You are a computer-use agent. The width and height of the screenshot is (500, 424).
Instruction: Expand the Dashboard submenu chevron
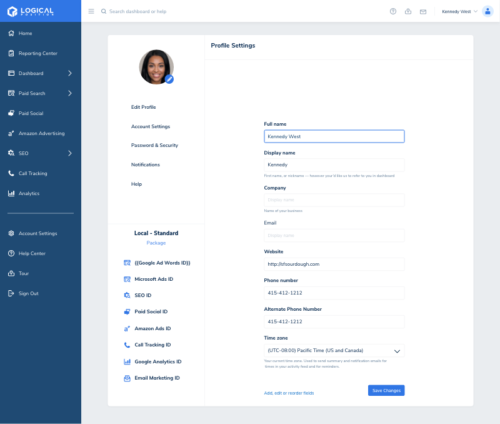pyautogui.click(x=70, y=73)
